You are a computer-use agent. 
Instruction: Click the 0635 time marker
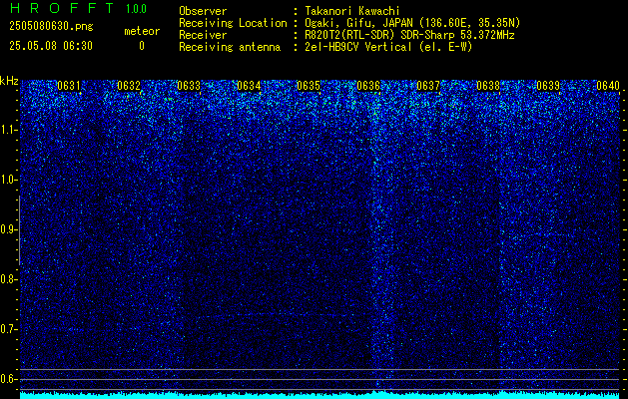pyautogui.click(x=309, y=86)
